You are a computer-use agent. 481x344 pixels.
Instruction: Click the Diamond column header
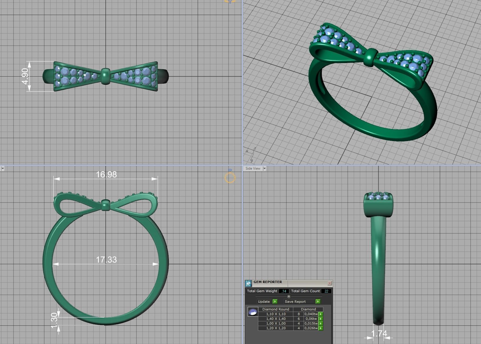tap(308, 309)
